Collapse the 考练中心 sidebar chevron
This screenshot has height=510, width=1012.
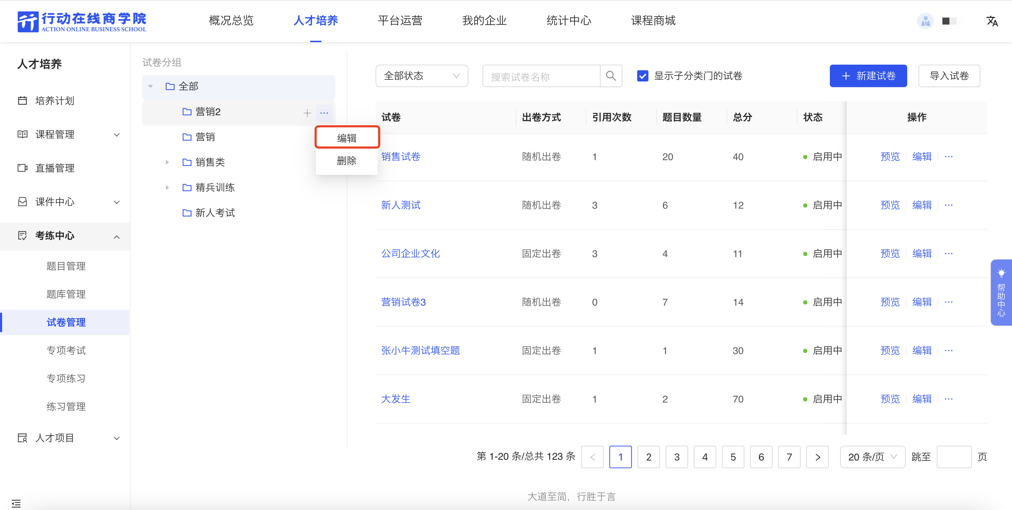pyautogui.click(x=117, y=237)
